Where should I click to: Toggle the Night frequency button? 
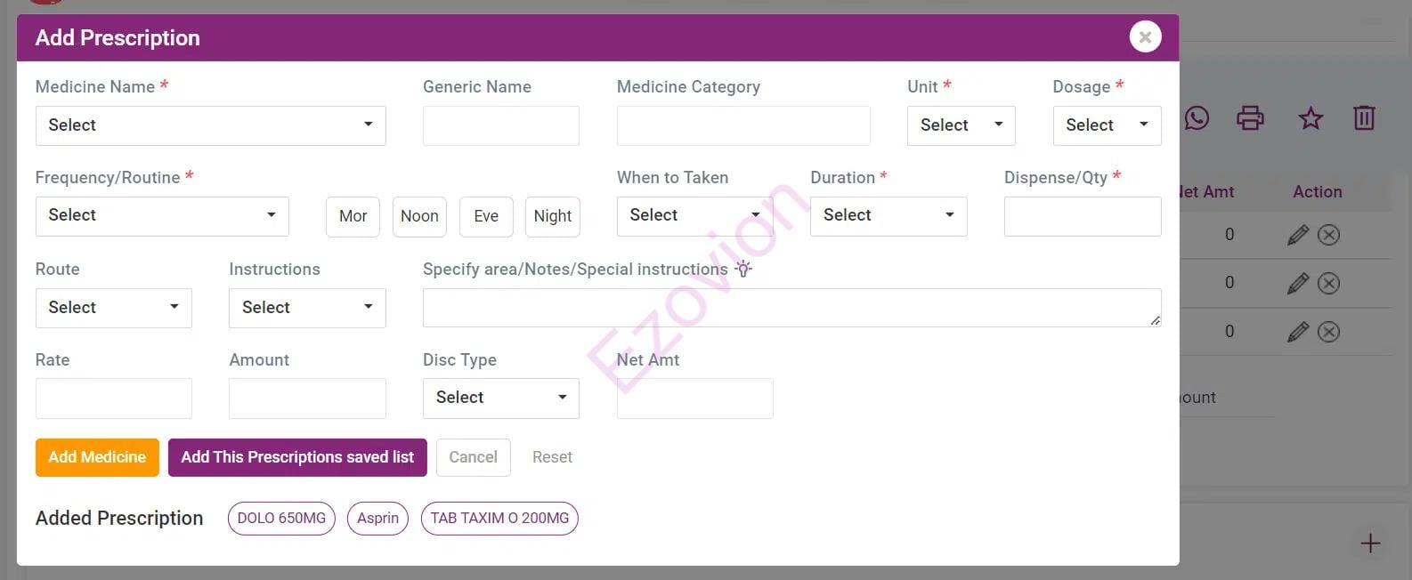(x=552, y=216)
